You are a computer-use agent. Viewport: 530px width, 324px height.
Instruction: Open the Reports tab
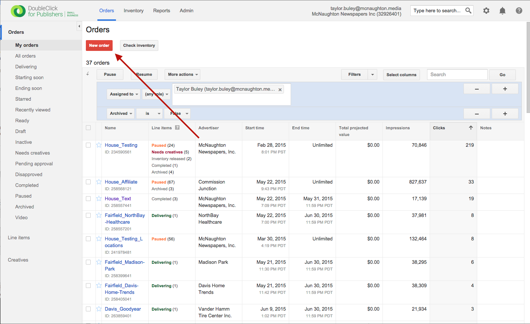pos(161,11)
